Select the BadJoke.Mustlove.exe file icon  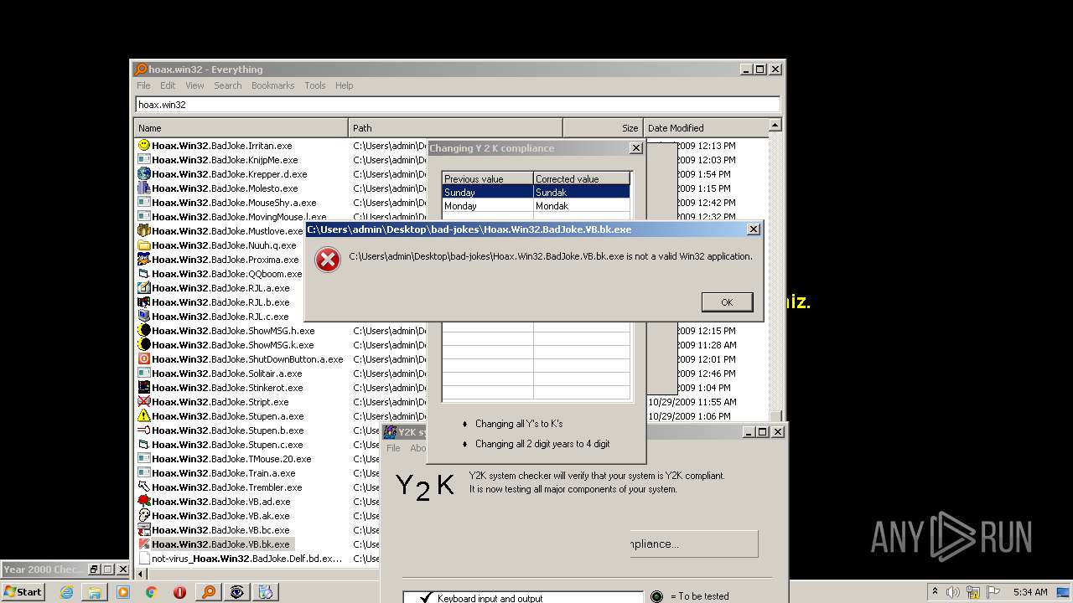pyautogui.click(x=144, y=230)
